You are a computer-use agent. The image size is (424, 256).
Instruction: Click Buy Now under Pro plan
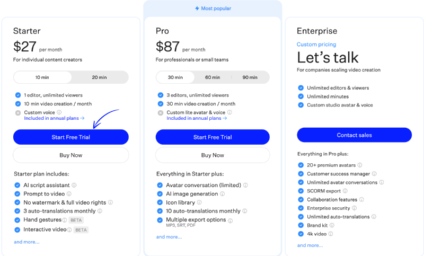coord(213,155)
